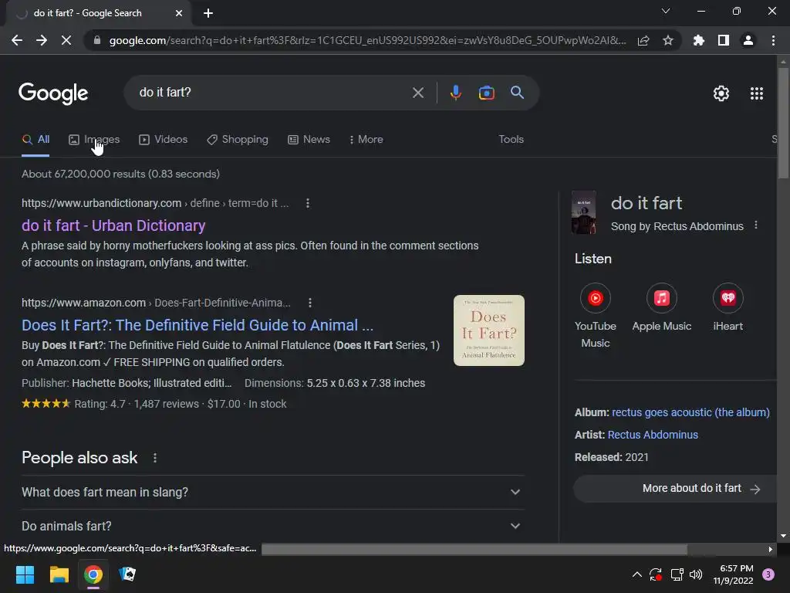Open Google quick settings gear
Image resolution: width=790 pixels, height=593 pixels.
click(x=721, y=93)
